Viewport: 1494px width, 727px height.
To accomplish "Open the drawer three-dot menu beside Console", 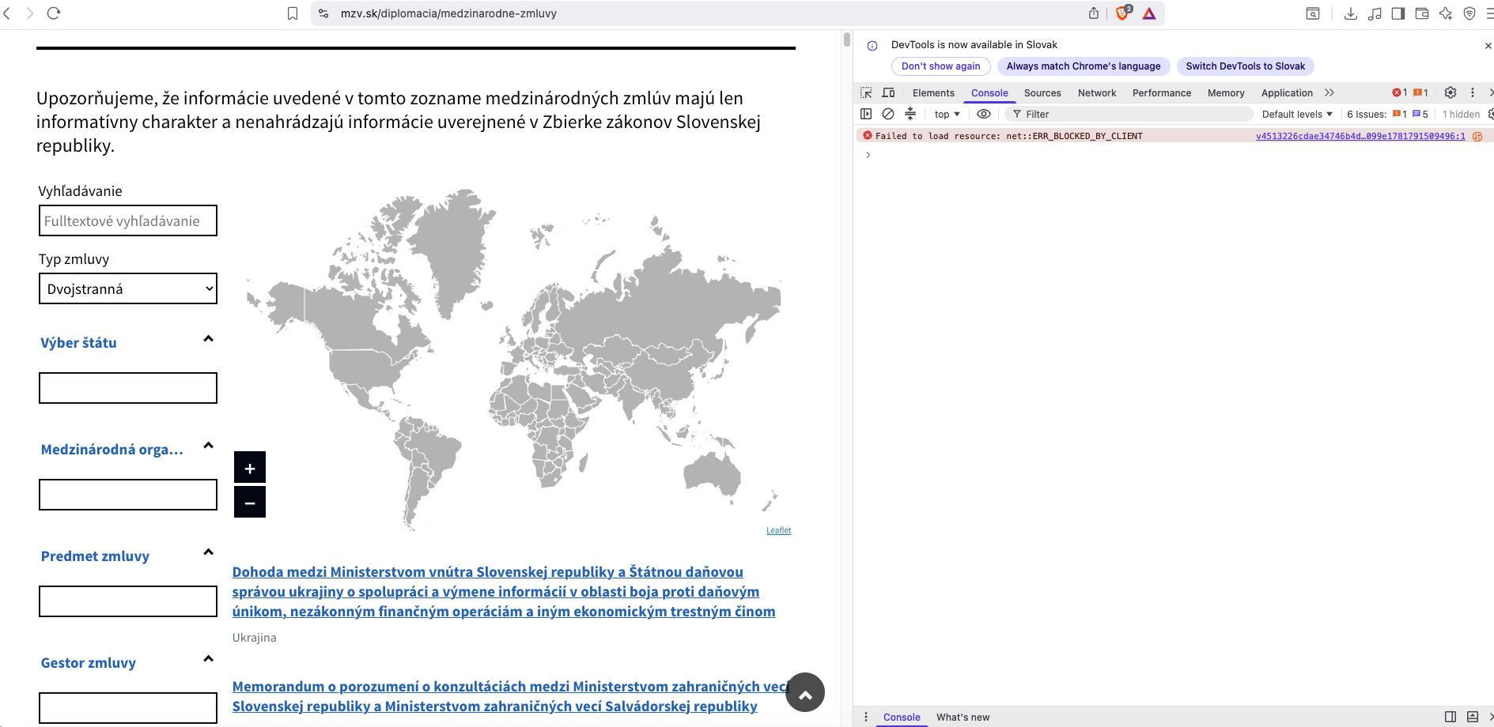I will [866, 717].
